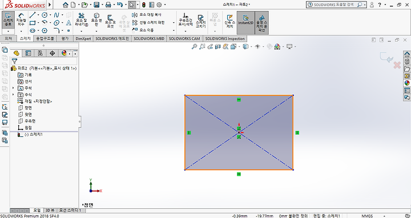Select the Line sketch tool

[x=33, y=15]
